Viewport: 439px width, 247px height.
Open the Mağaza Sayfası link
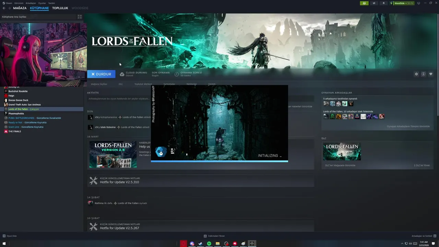tap(99, 84)
